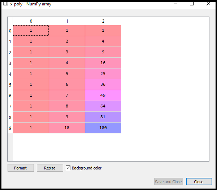This screenshot has width=217, height=190.
Task: Select column header 1
Action: coord(67,21)
